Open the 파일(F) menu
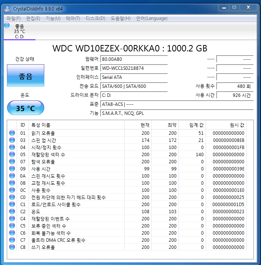 14,18
